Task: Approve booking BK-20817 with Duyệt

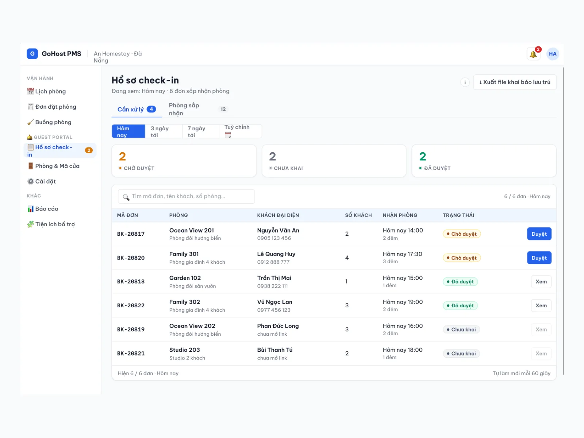Action: (x=539, y=234)
